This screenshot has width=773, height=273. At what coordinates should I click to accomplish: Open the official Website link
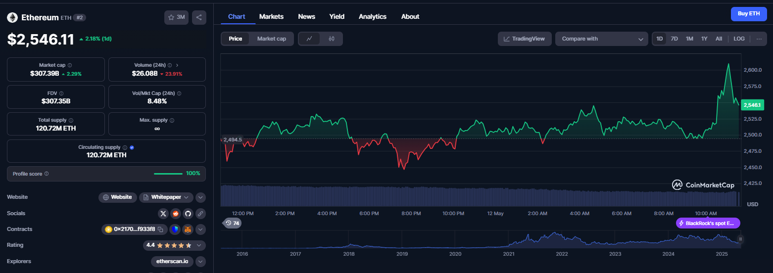click(x=118, y=197)
